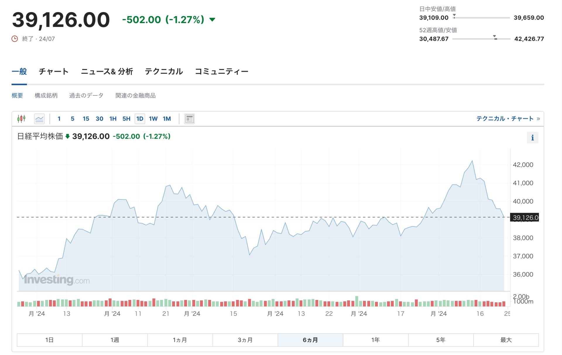Click the news overlay icon in chart toolbar
562x355 pixels.
tap(189, 119)
